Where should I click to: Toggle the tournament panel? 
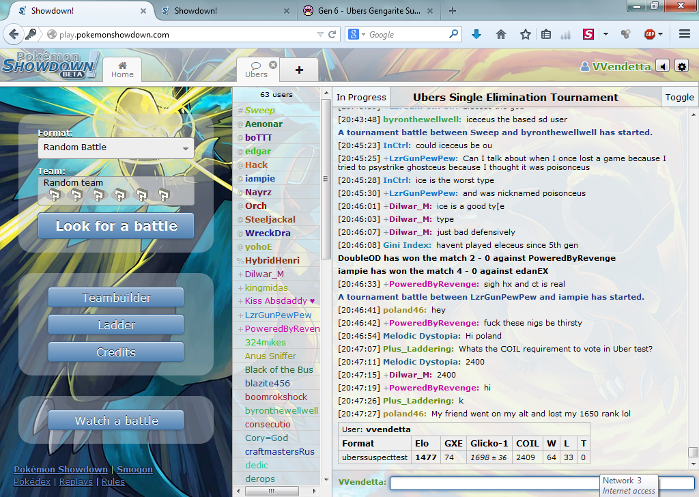pos(679,97)
